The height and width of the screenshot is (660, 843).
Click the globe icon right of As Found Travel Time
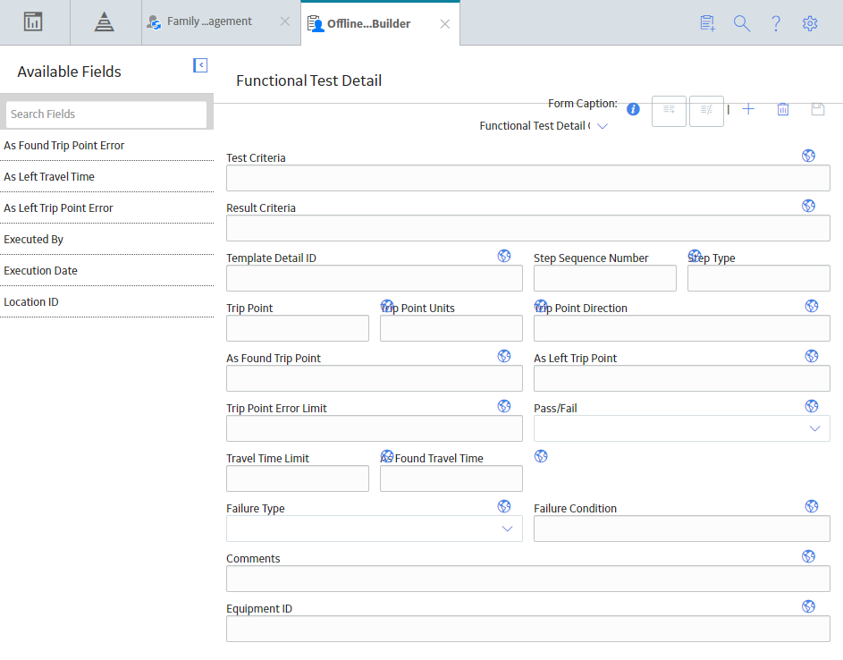[x=541, y=456]
